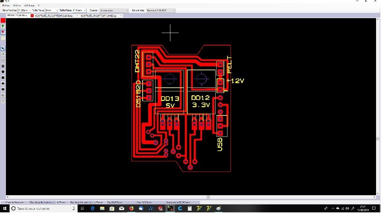This screenshot has width=382, height=213.
Task: Open the Dossier Connecteurs combo box
Action: click(114, 11)
